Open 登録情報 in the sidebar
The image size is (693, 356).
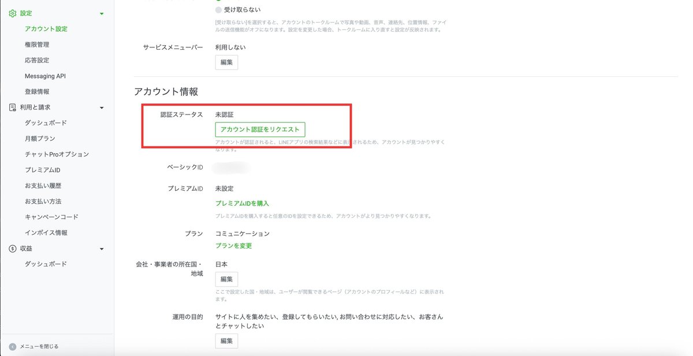[x=37, y=92]
